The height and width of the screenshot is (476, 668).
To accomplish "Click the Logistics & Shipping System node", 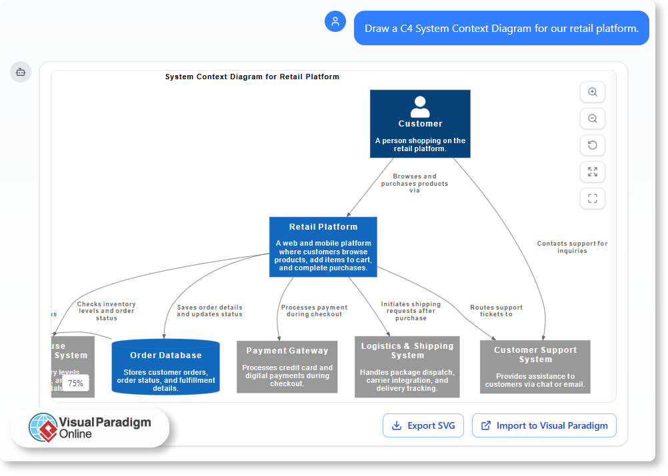I will (x=407, y=366).
